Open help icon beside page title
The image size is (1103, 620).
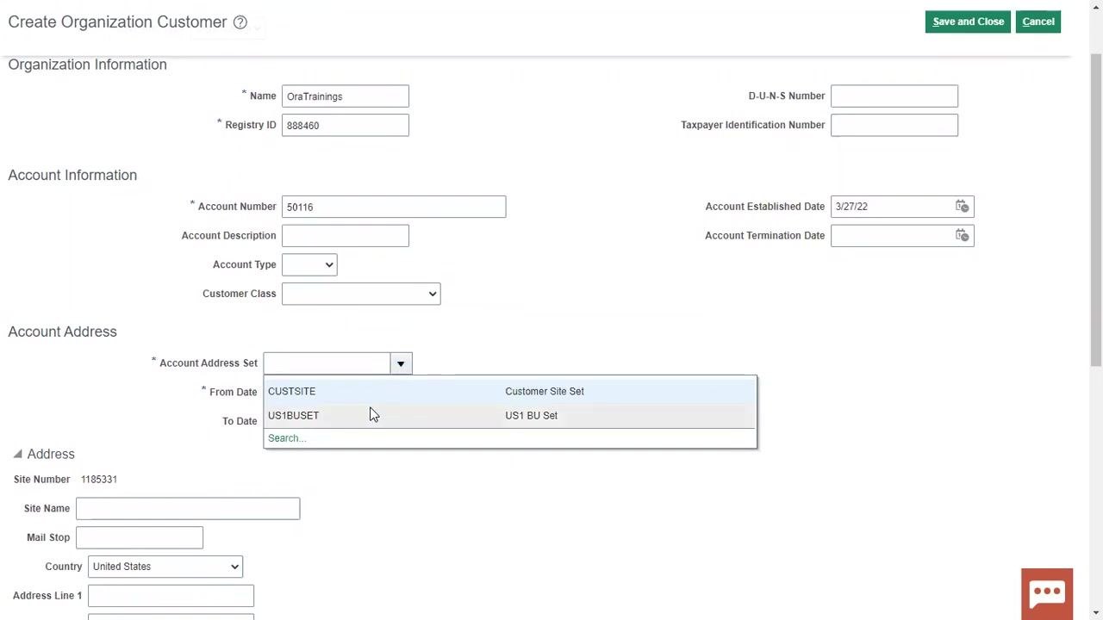click(x=240, y=22)
